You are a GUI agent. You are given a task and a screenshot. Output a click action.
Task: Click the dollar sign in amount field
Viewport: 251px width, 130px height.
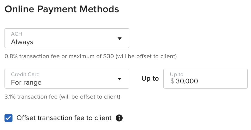(x=172, y=81)
